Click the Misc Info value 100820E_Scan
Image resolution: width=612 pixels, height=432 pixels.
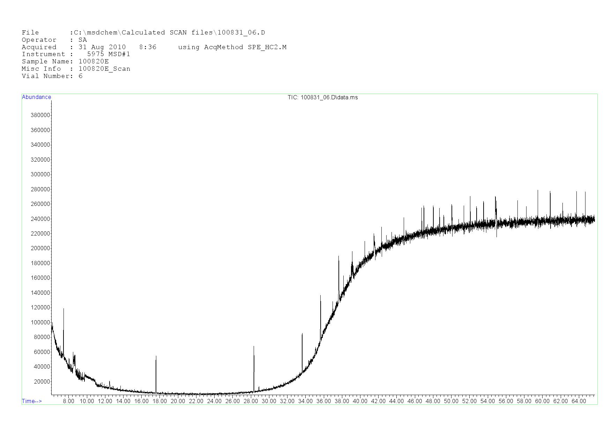(x=104, y=69)
